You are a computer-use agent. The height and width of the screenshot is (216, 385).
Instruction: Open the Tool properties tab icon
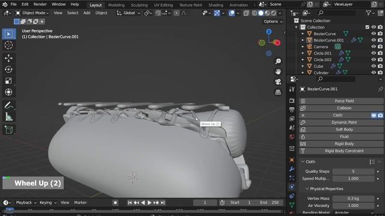[x=292, y=89]
